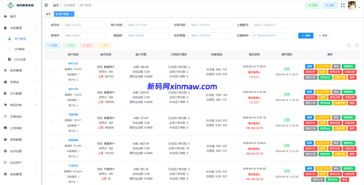Click 账号正常 for user 789789

tap(335, 123)
